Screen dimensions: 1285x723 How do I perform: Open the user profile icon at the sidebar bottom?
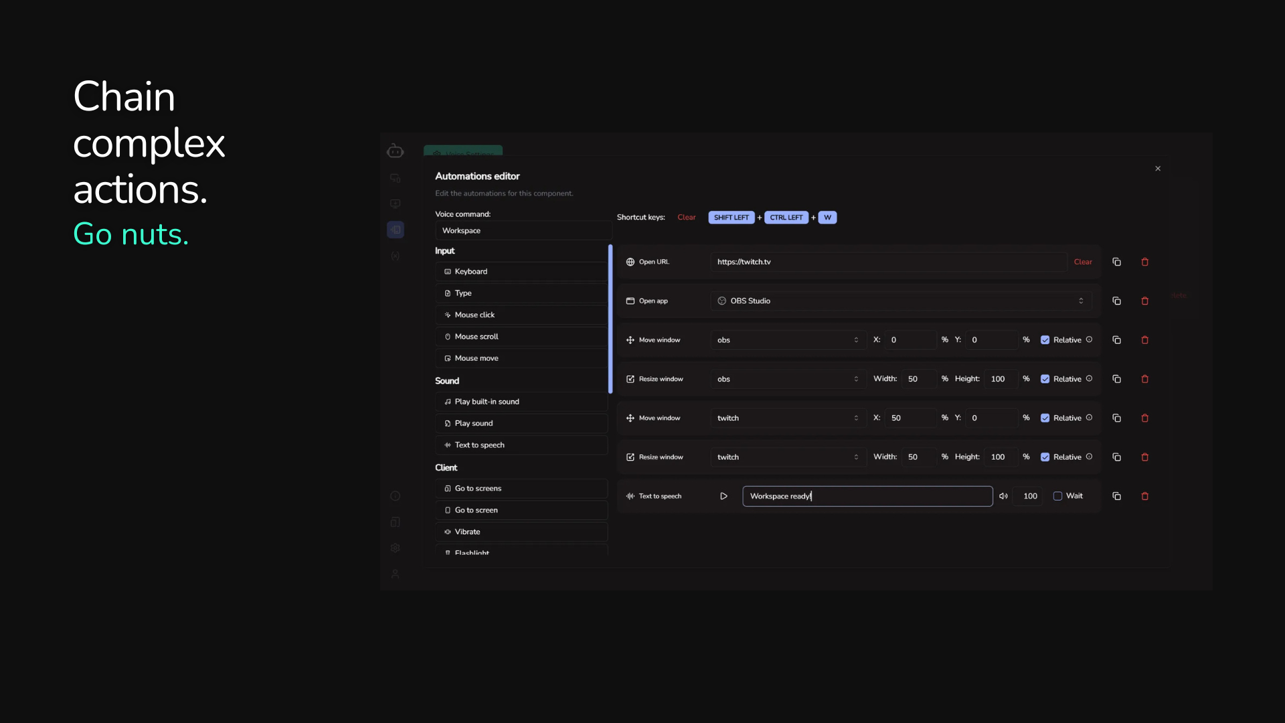(x=396, y=574)
